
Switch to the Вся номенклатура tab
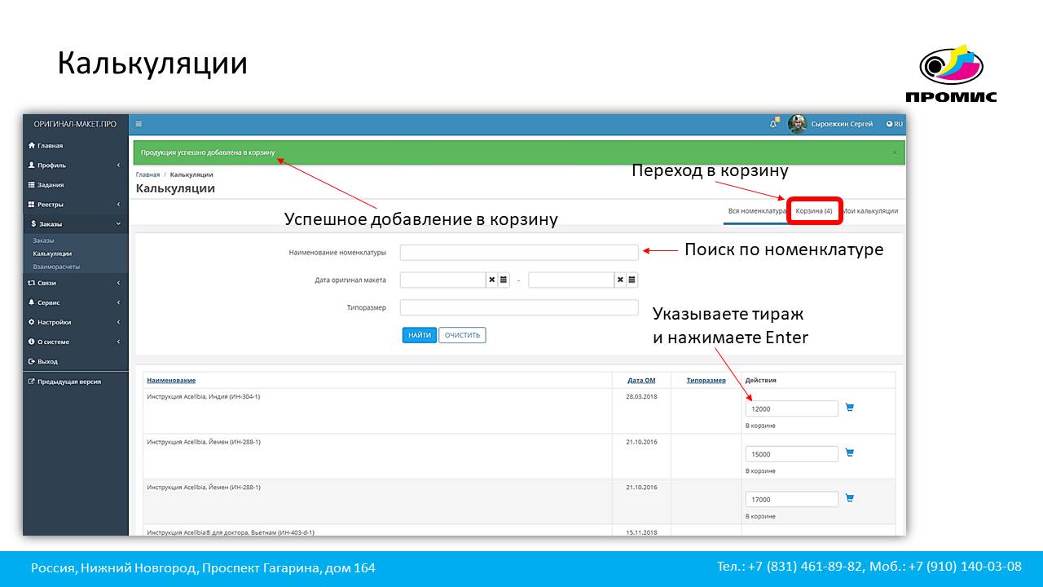tap(757, 211)
